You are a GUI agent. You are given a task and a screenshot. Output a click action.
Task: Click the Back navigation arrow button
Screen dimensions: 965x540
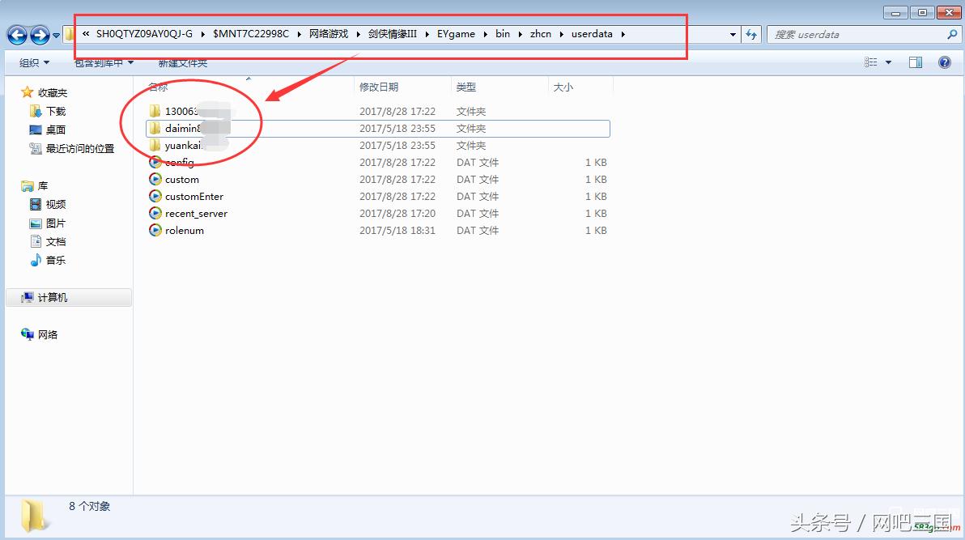pyautogui.click(x=18, y=35)
